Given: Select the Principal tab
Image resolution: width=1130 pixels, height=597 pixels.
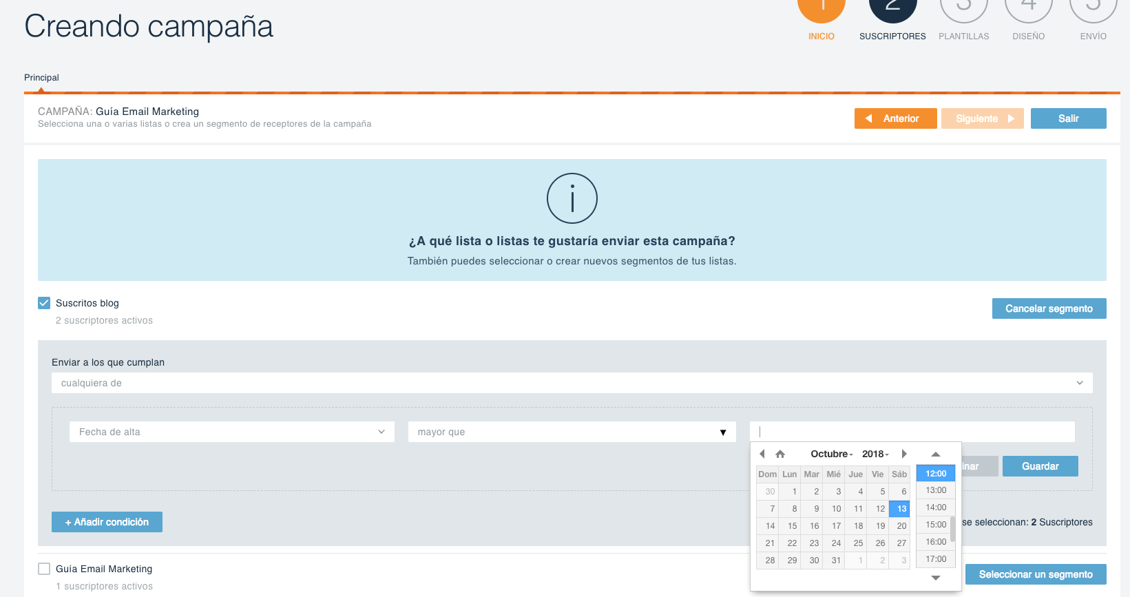Looking at the screenshot, I should point(41,78).
